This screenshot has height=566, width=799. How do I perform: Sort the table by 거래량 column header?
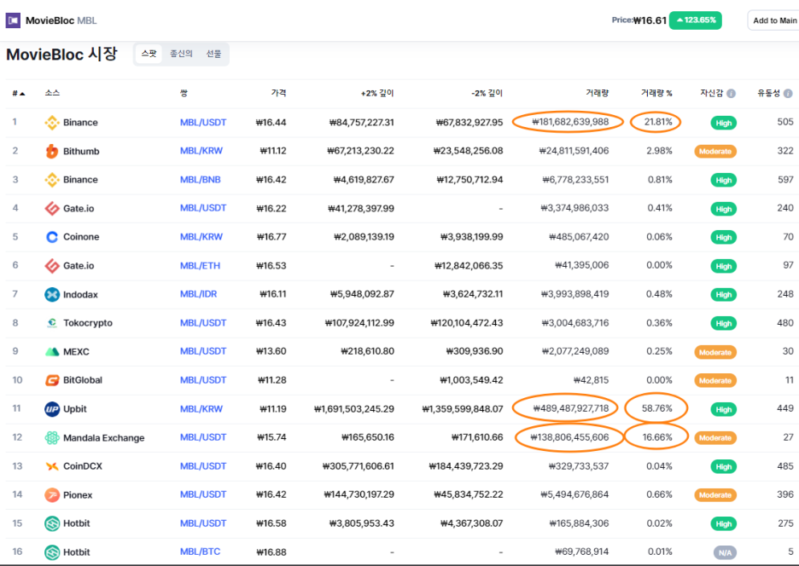coord(597,93)
